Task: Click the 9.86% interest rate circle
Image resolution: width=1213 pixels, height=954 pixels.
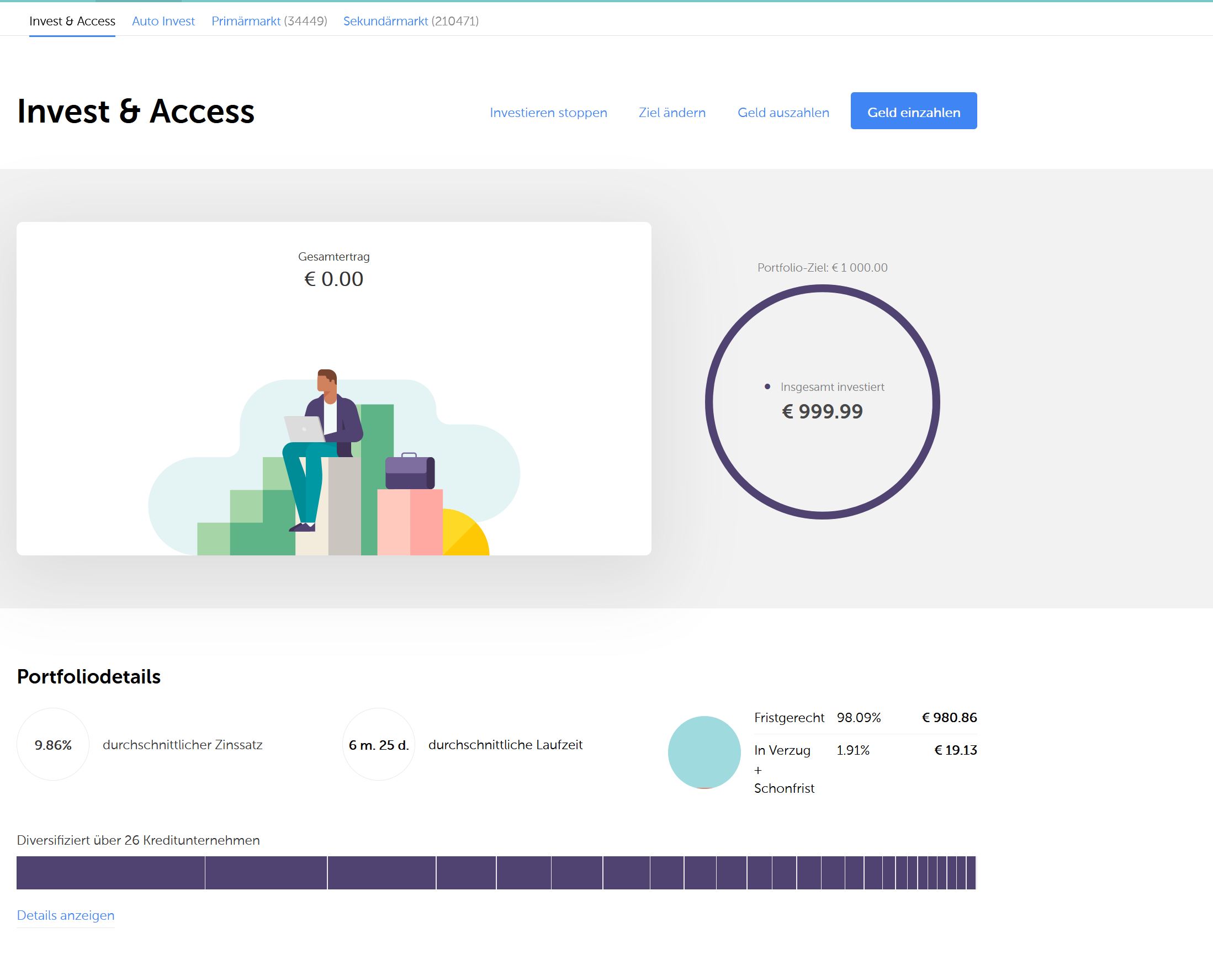Action: coord(53,745)
